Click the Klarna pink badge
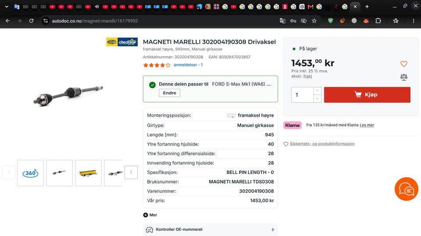Screen dimensions: 421x236 click(293, 125)
